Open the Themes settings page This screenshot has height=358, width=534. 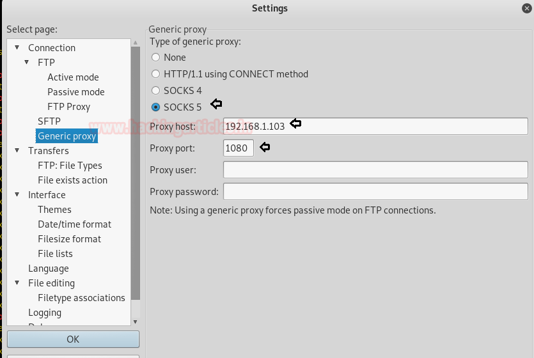tap(54, 210)
